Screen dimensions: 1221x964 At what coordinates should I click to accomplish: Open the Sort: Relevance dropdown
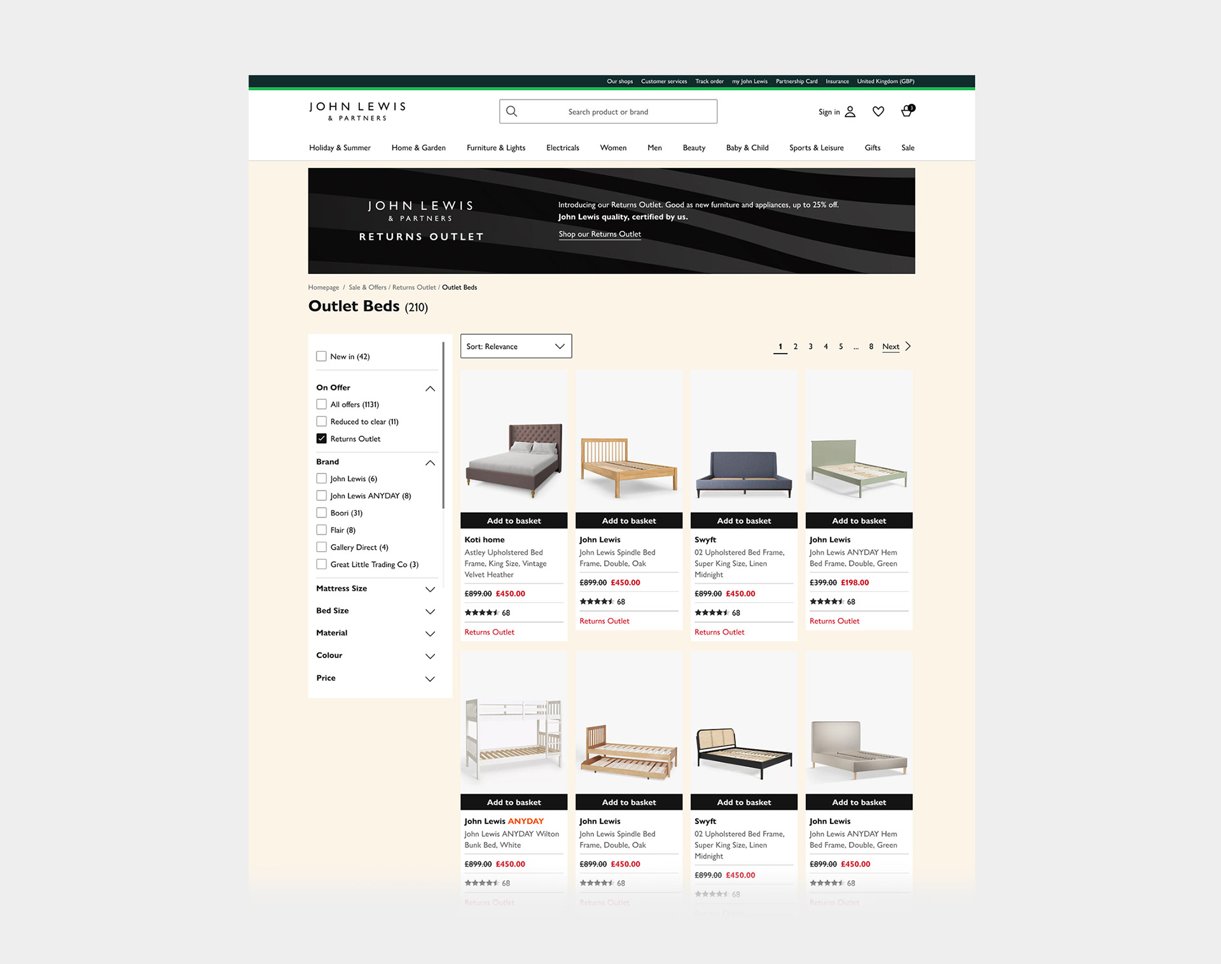[x=516, y=346]
